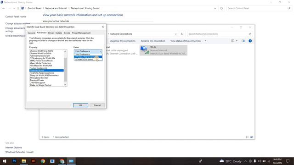Open the notification center
This screenshot has width=294, height=165.
click(x=288, y=161)
